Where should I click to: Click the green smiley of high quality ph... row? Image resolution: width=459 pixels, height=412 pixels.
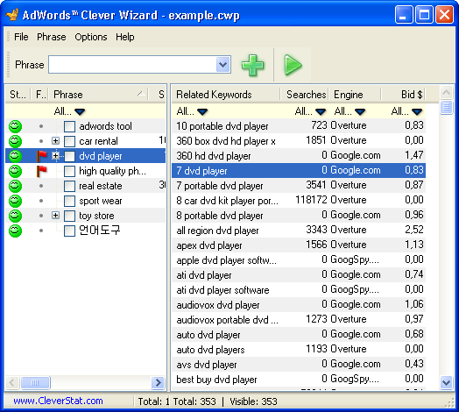(15, 171)
